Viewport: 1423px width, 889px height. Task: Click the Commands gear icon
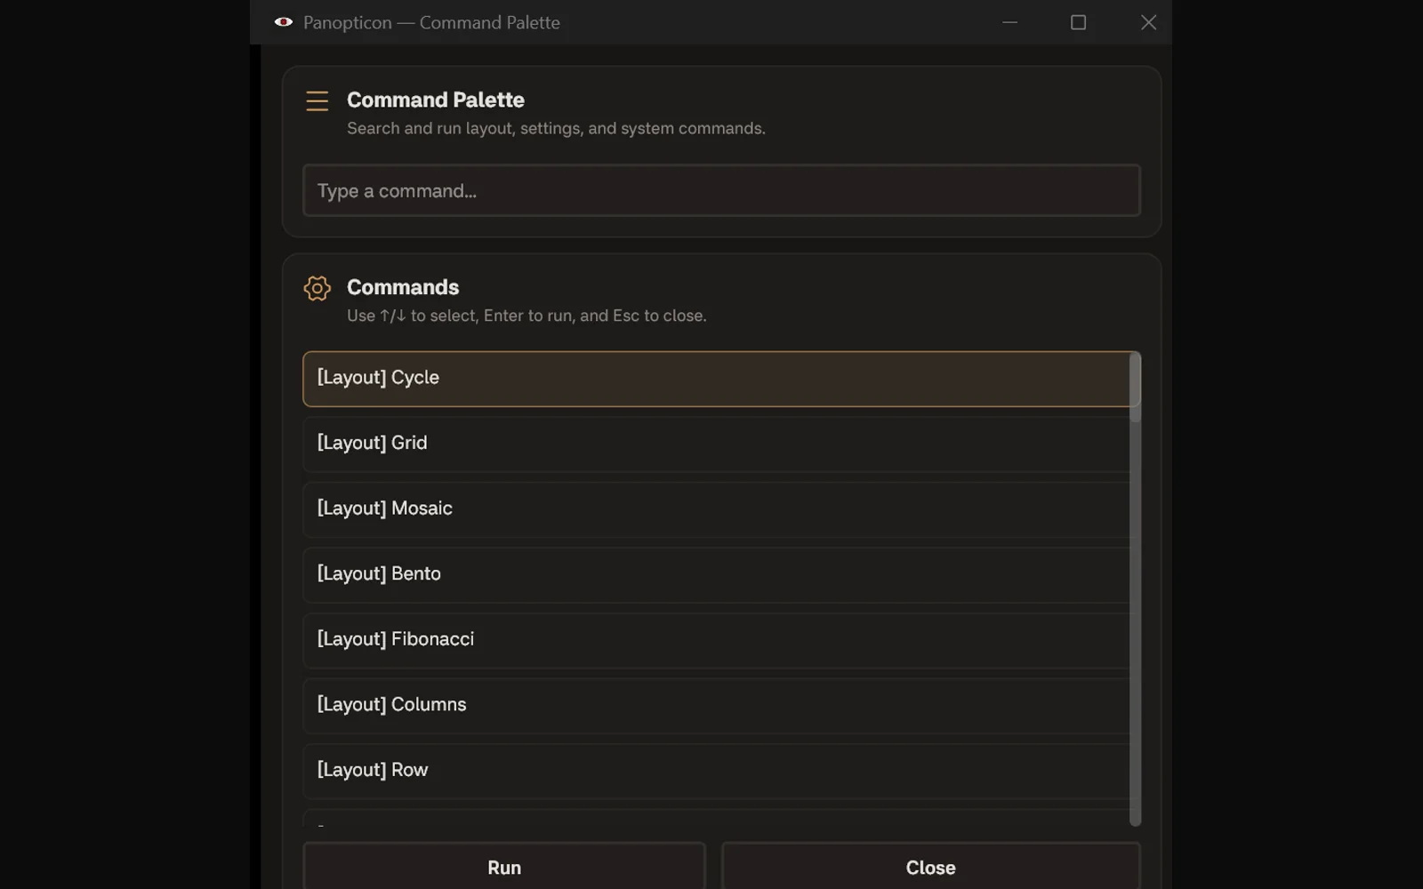(318, 288)
